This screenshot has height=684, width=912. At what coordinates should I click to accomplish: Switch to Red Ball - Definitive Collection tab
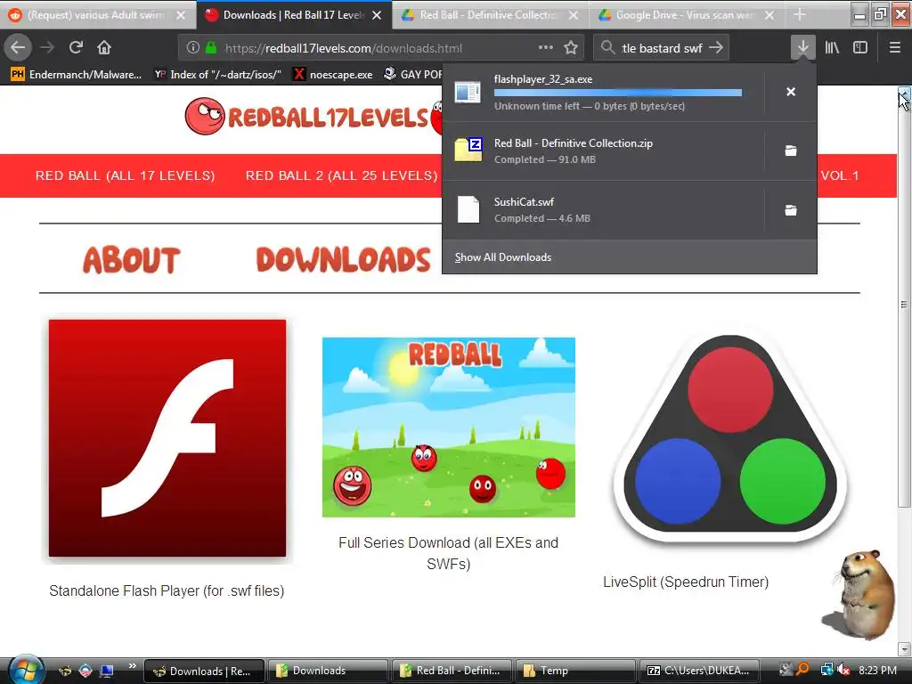[x=489, y=15]
